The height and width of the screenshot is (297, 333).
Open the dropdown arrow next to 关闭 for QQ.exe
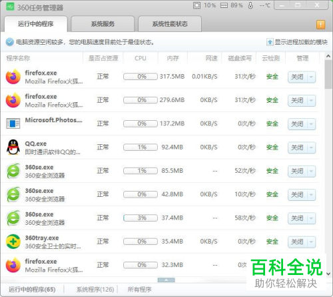point(311,147)
